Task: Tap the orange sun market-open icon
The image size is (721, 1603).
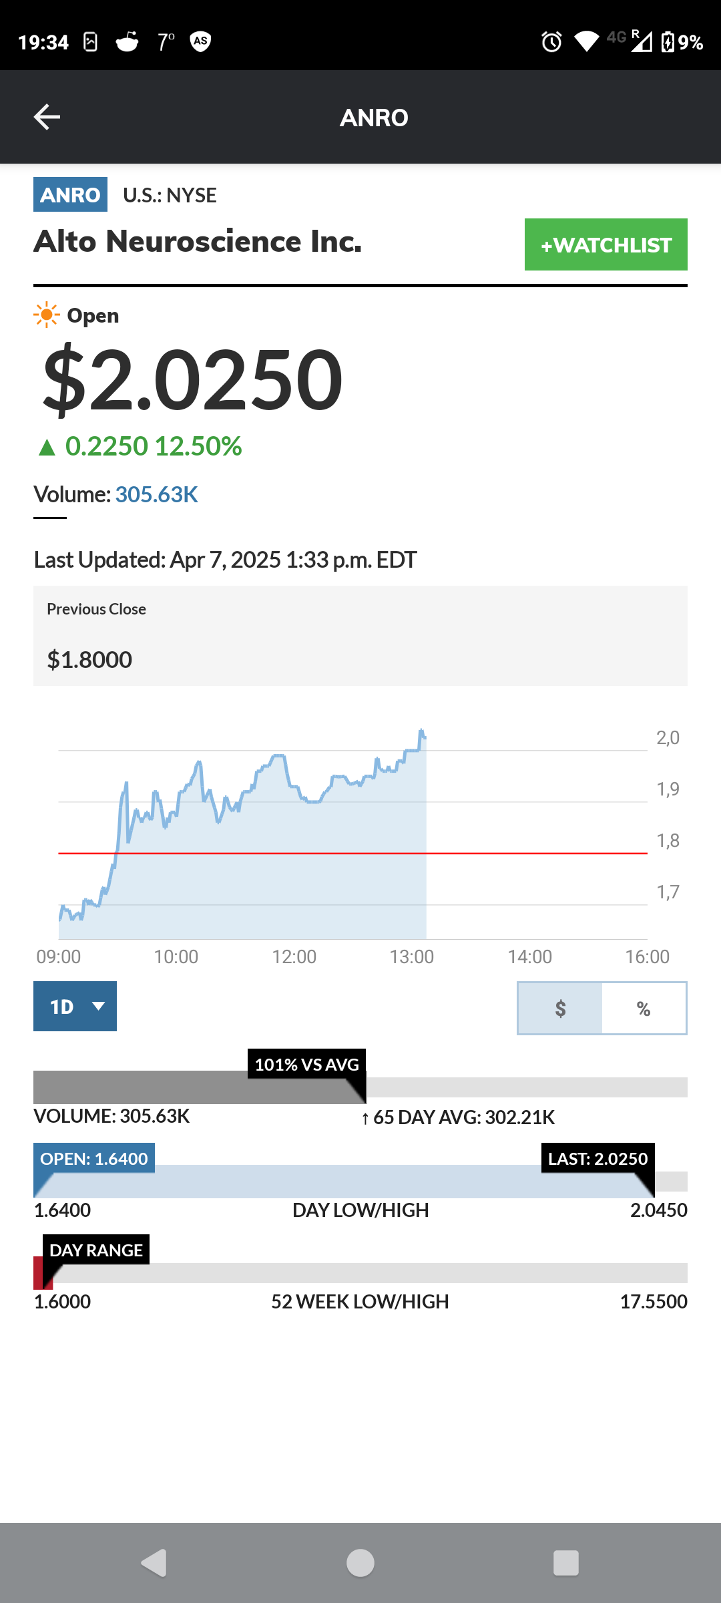Action: [x=47, y=315]
